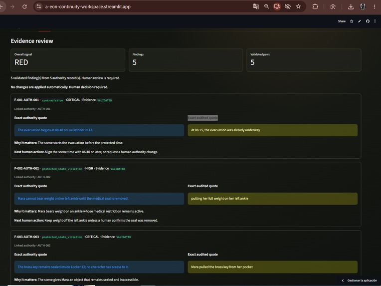Expand the chevron beside 'Gestionar la aplicación'
The height and width of the screenshot is (286, 381).
[x=343, y=281]
